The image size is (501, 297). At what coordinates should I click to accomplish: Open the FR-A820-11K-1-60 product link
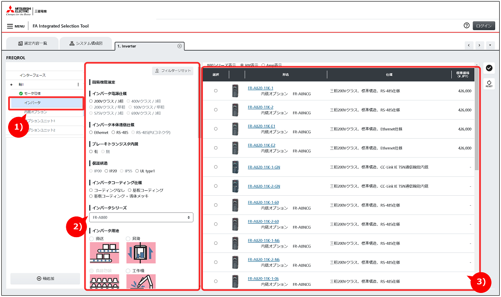pyautogui.click(x=263, y=202)
